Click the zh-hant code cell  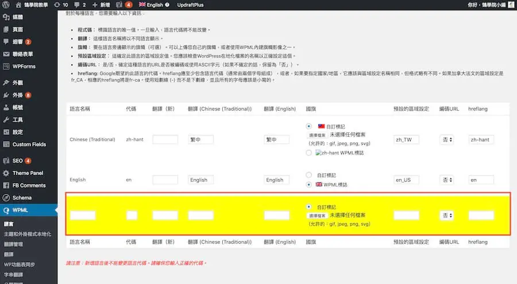pos(134,139)
